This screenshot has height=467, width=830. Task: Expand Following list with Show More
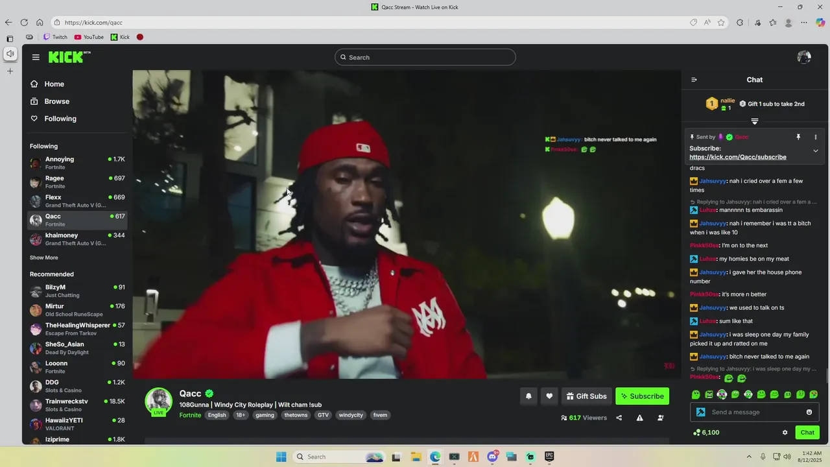(43, 257)
